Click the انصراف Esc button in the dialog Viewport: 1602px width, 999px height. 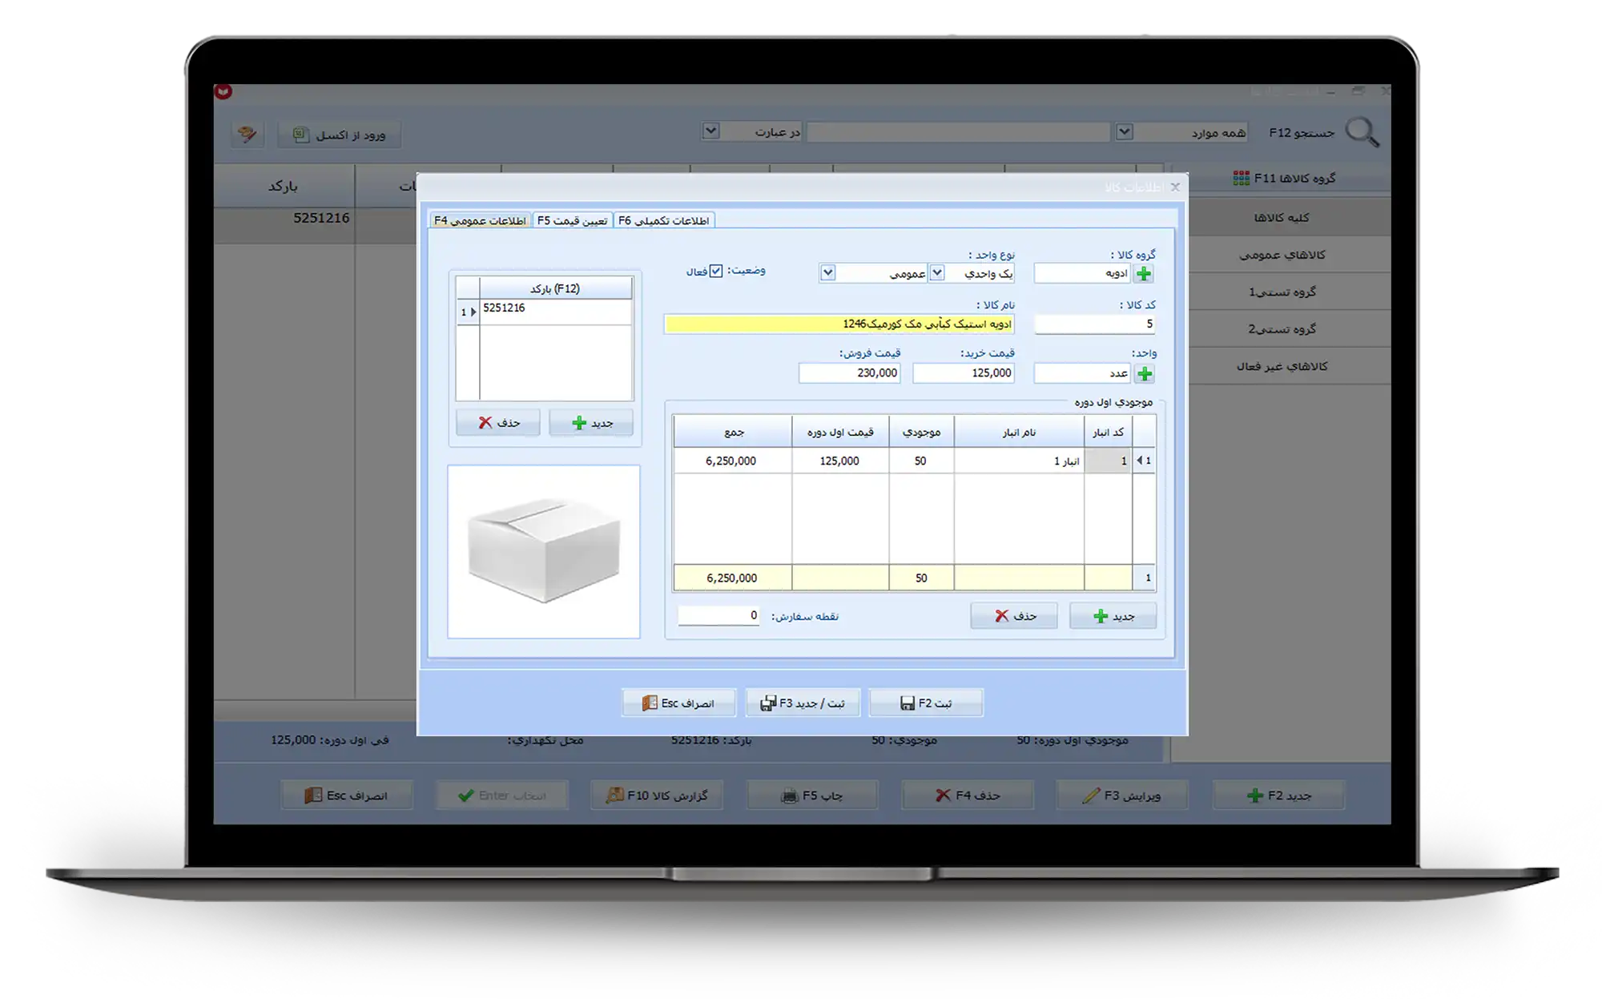[x=678, y=703]
